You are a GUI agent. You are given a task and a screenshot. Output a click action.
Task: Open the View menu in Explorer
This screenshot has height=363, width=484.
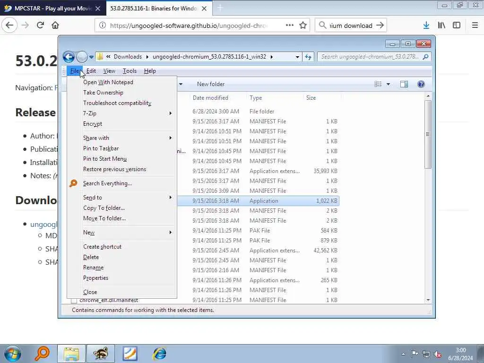109,71
